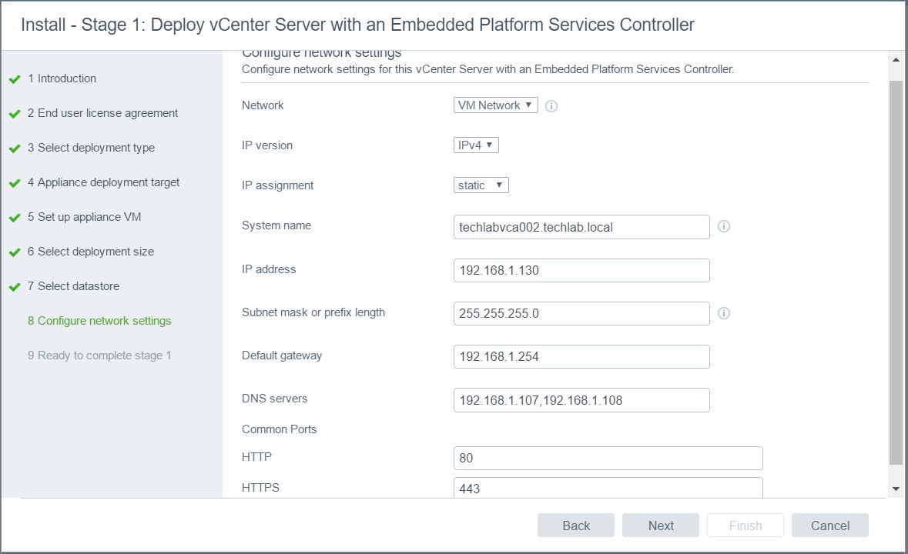The image size is (908, 554).
Task: Click the IP assignment label
Action: (277, 185)
